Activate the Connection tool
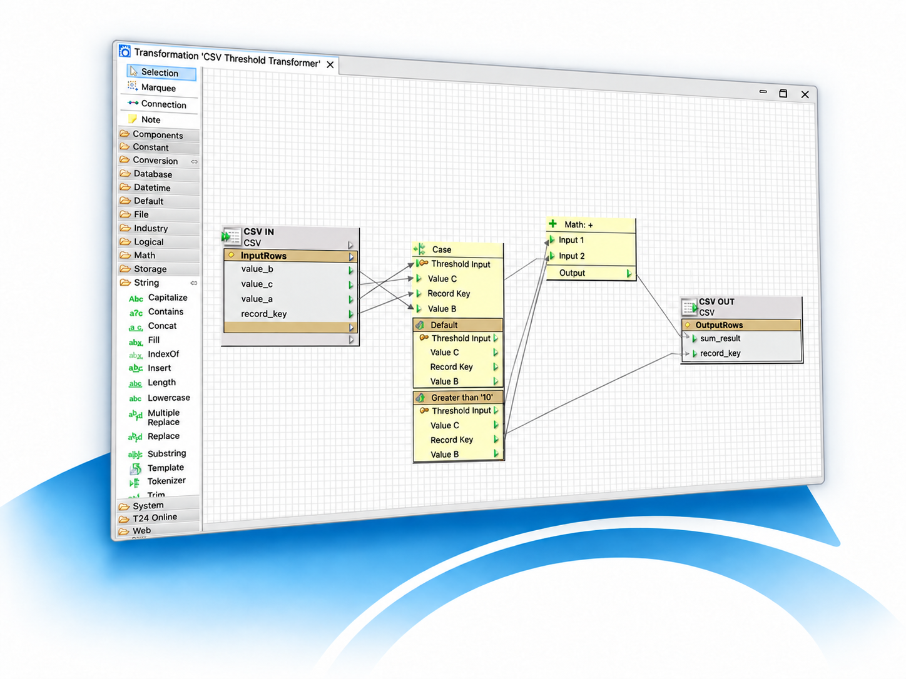Screen dimensions: 906x679 (158, 104)
